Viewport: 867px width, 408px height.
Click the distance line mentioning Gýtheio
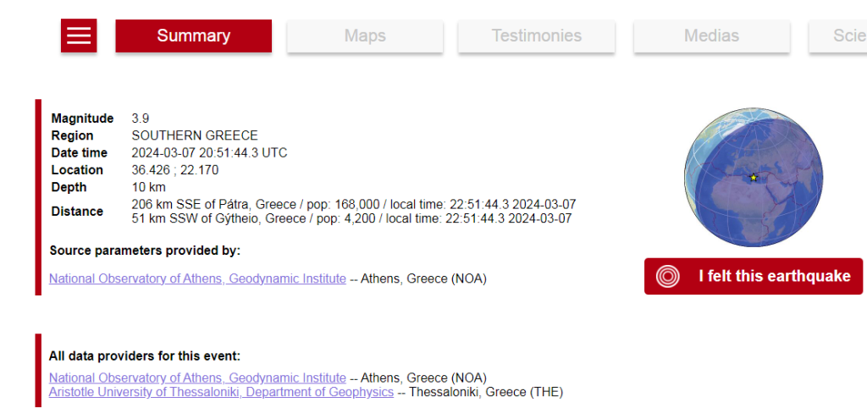[351, 218]
